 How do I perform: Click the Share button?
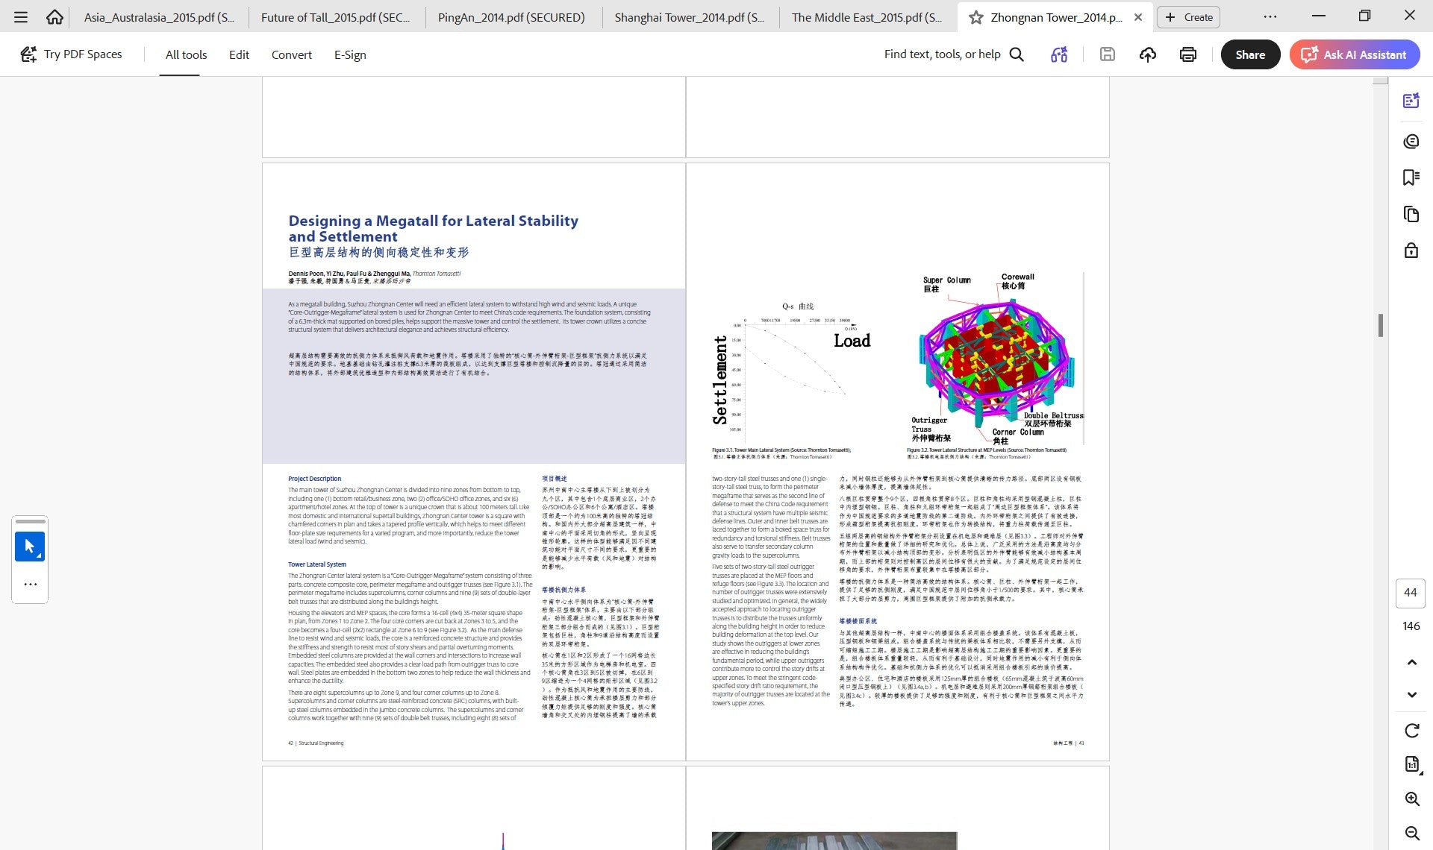pos(1250,54)
